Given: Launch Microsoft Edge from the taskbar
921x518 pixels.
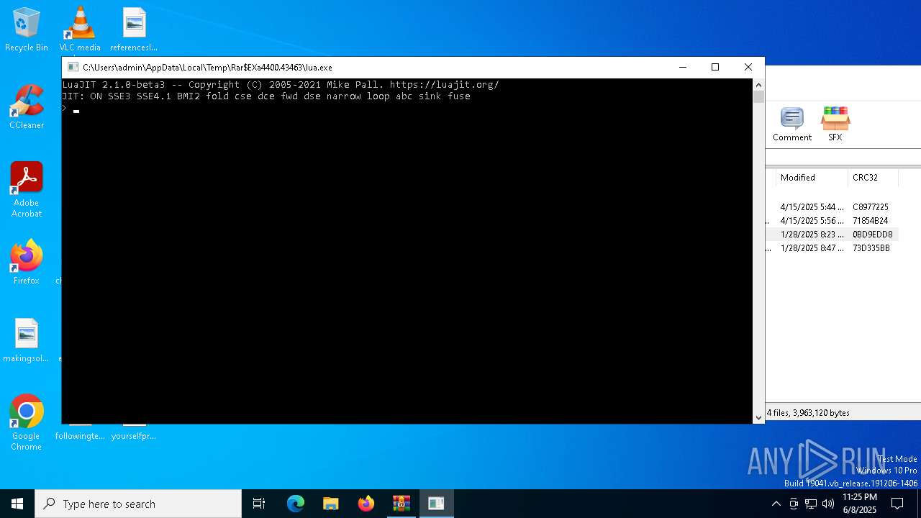Looking at the screenshot, I should pos(296,504).
